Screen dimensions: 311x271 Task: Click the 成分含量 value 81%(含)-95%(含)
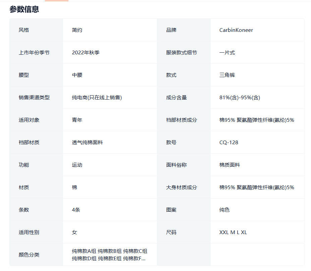[240, 98]
